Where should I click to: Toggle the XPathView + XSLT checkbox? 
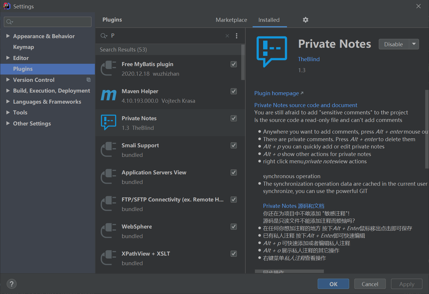click(234, 254)
